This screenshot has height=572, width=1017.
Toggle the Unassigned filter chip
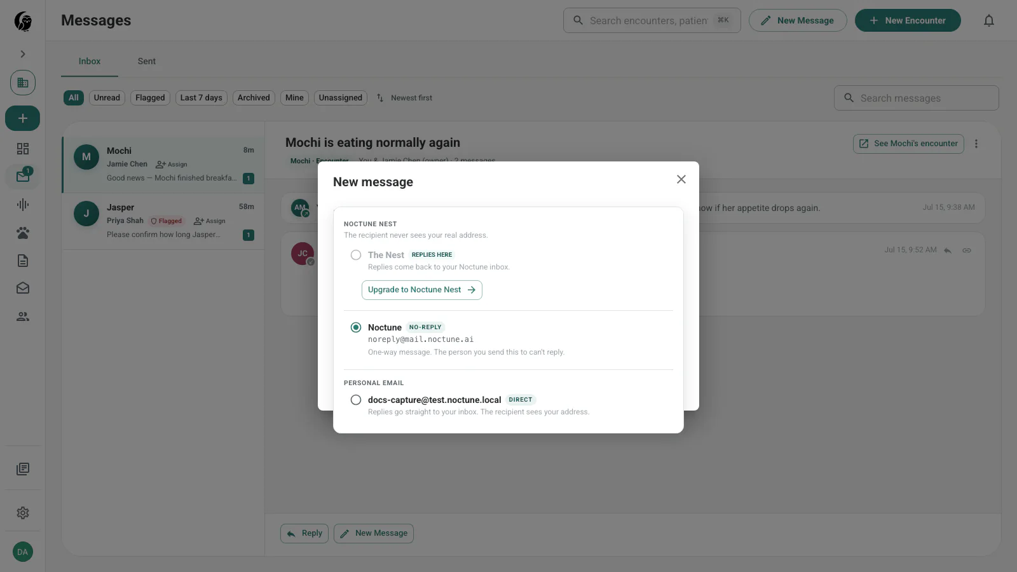point(341,98)
